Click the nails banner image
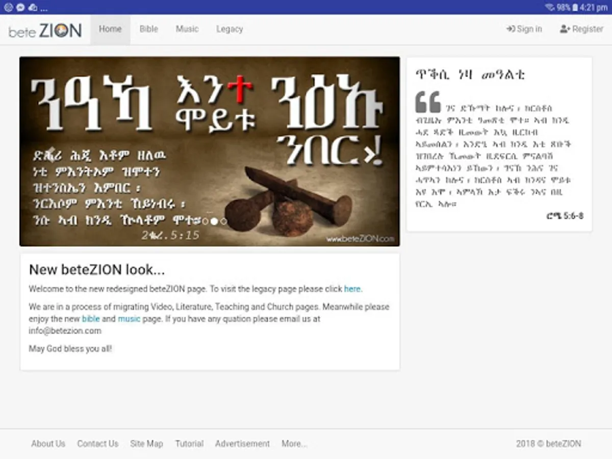The image size is (612, 459). 210,151
